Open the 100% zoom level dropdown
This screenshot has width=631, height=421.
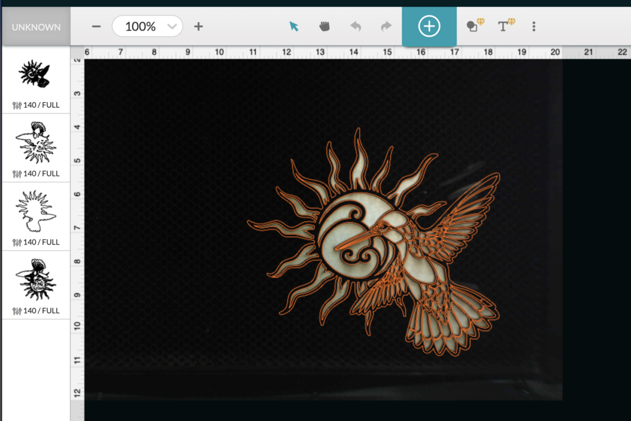coord(147,27)
